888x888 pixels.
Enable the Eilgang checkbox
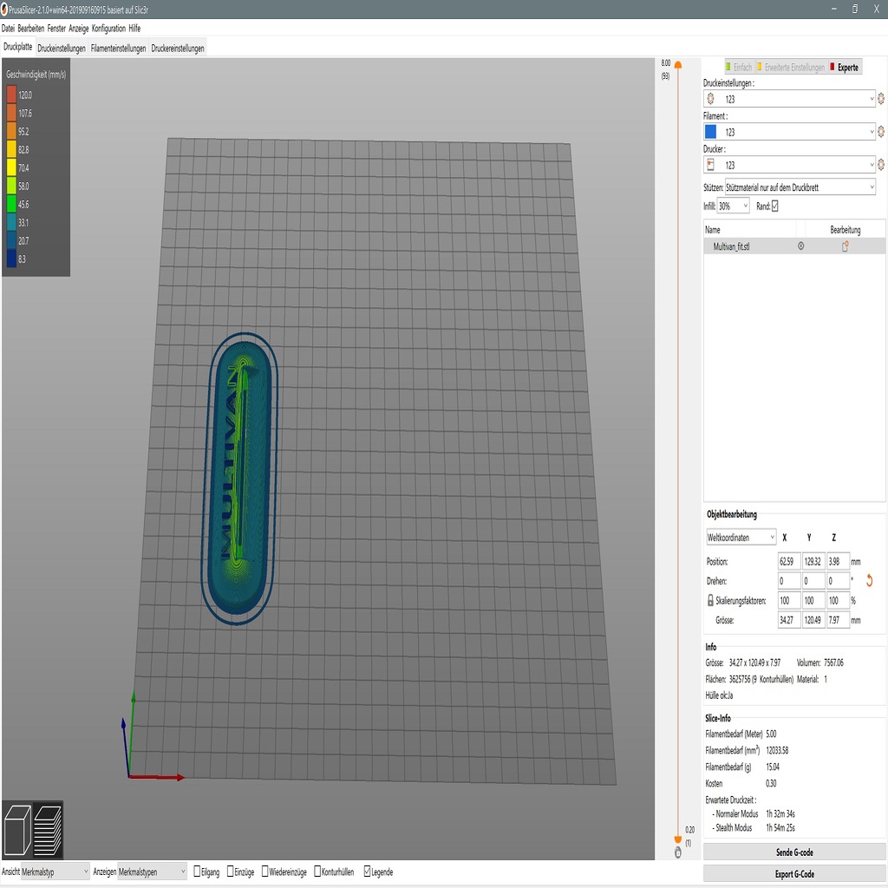tap(197, 872)
